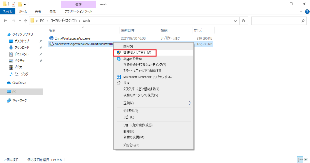The height and width of the screenshot is (163, 310).
Task: Choose 以前のバージョンの復元(V)
Action: (141, 95)
